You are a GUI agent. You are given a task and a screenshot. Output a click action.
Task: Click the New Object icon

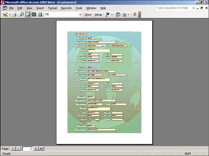tap(124, 15)
